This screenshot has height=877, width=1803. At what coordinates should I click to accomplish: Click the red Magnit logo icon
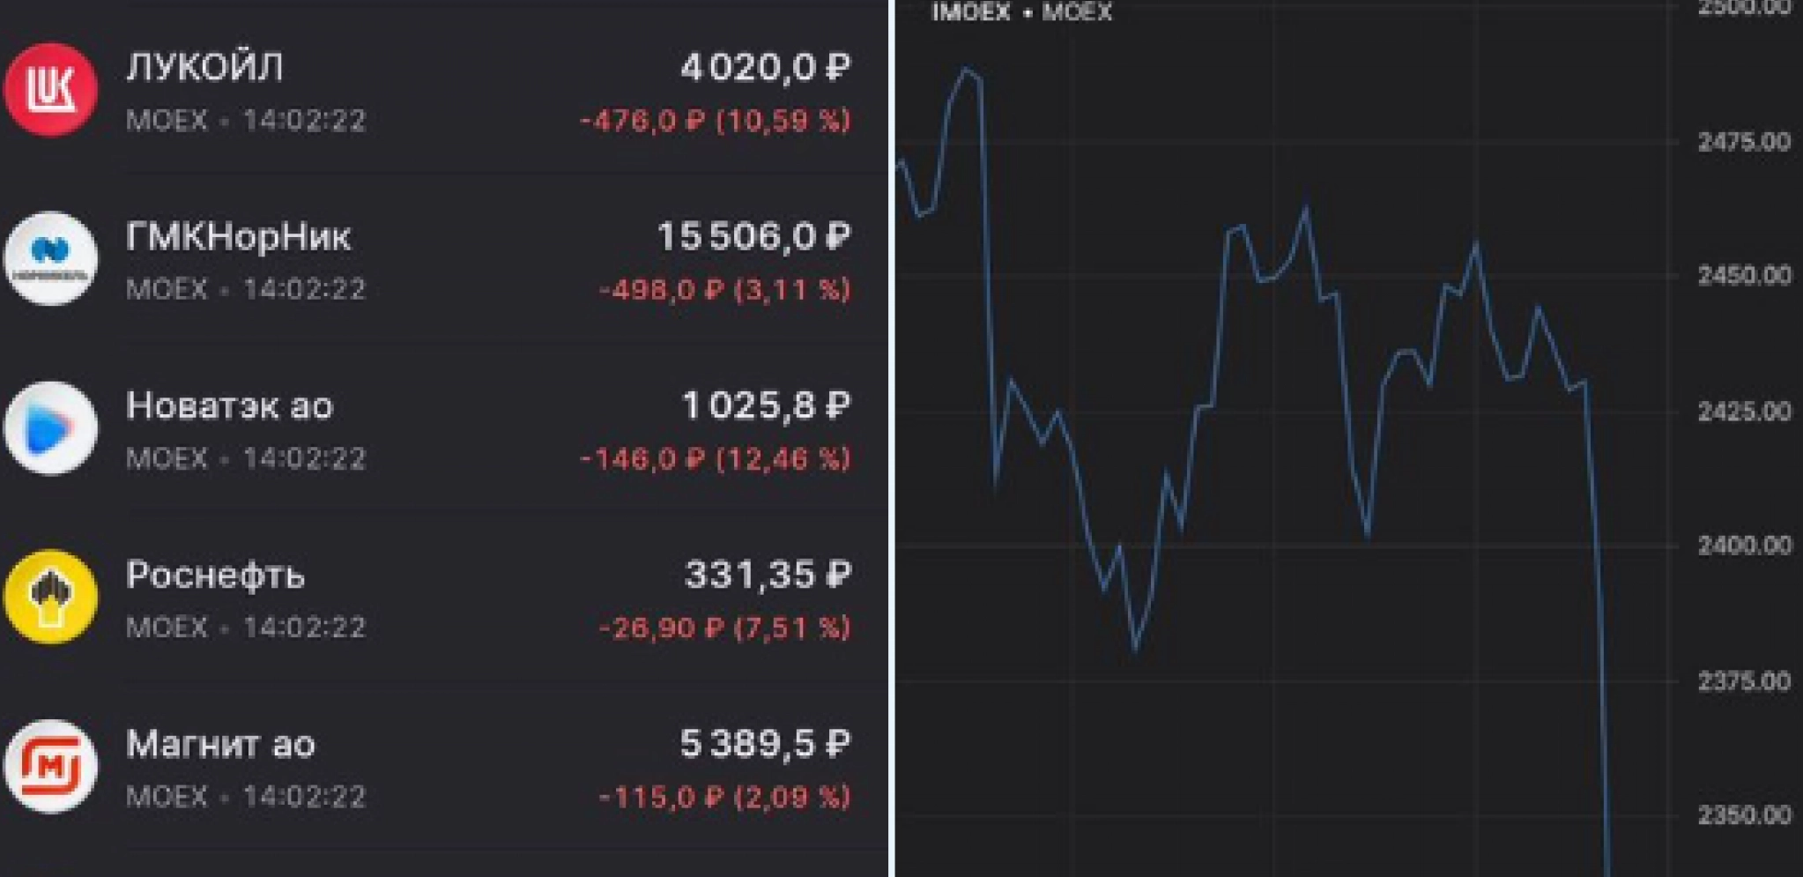click(x=50, y=767)
